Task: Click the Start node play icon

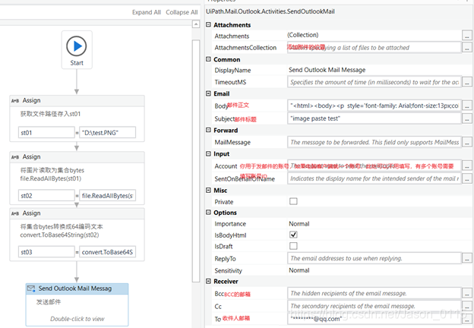Action: [x=77, y=46]
